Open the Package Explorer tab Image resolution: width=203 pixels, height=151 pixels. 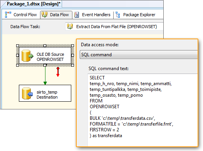[136, 15]
